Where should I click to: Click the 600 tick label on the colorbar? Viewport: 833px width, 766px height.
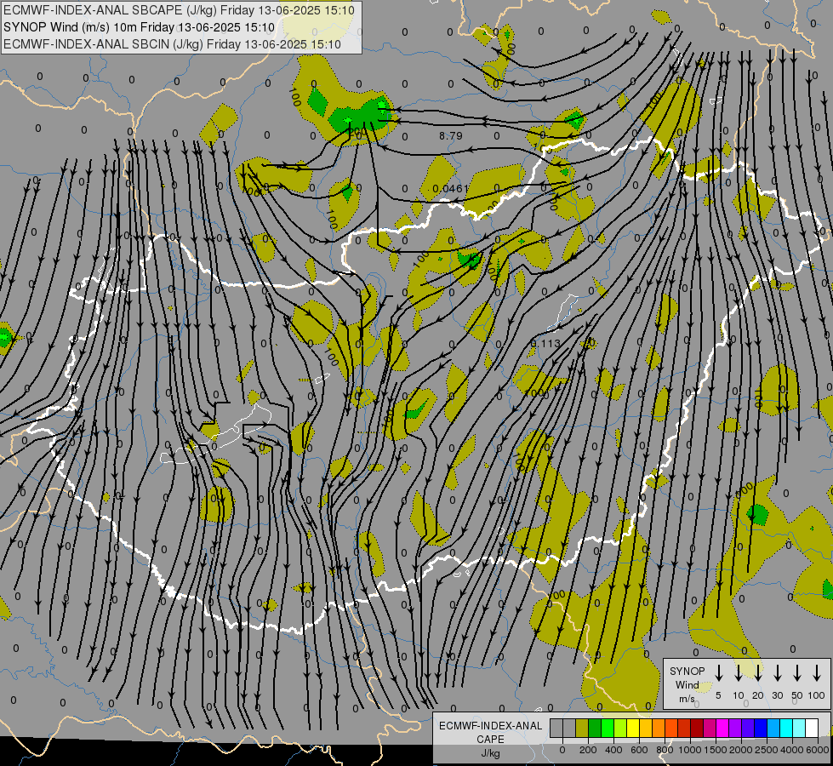639,750
